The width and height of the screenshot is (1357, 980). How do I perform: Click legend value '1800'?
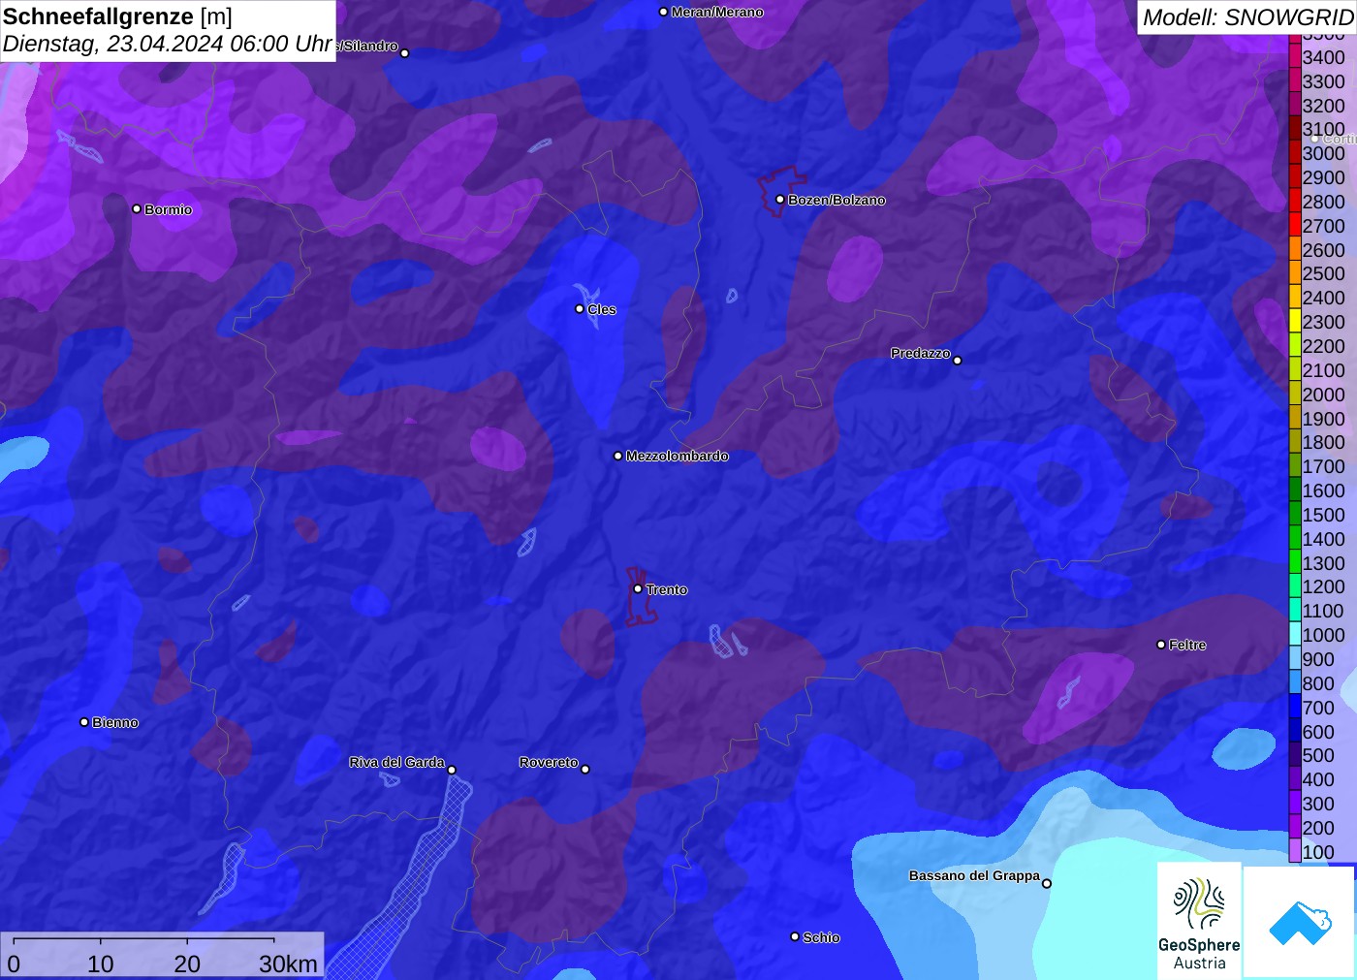click(x=1323, y=442)
